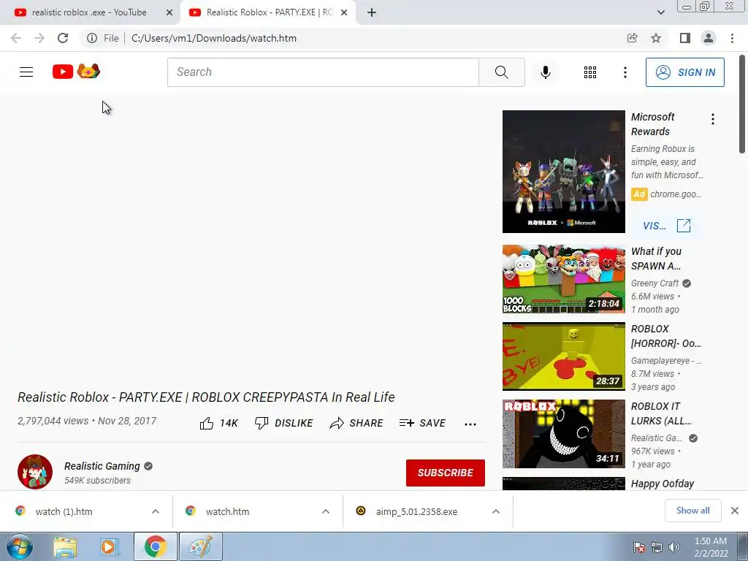Click the '2,797,044 views' text
Viewport: 748px width, 561px height.
tap(53, 421)
